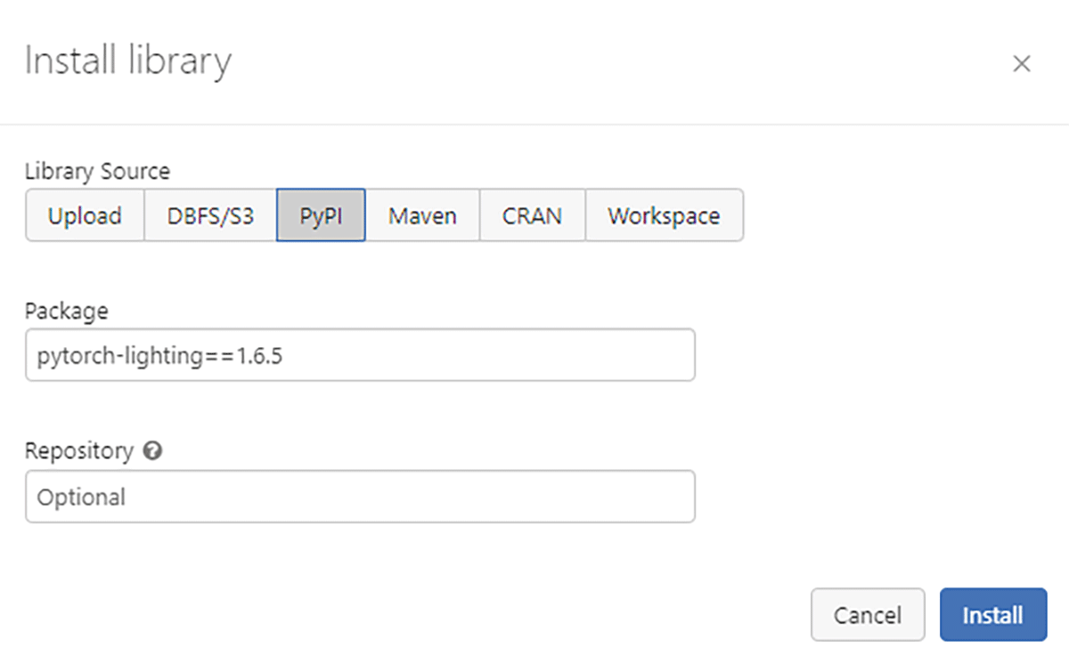Click the "Repository" label text
Viewport: 1069px width, 663px height.
pos(78,451)
